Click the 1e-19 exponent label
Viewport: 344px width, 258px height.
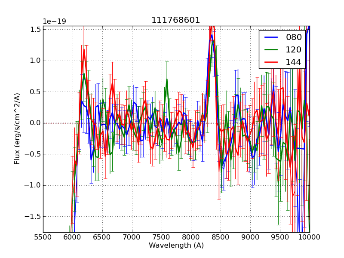pyautogui.click(x=54, y=21)
